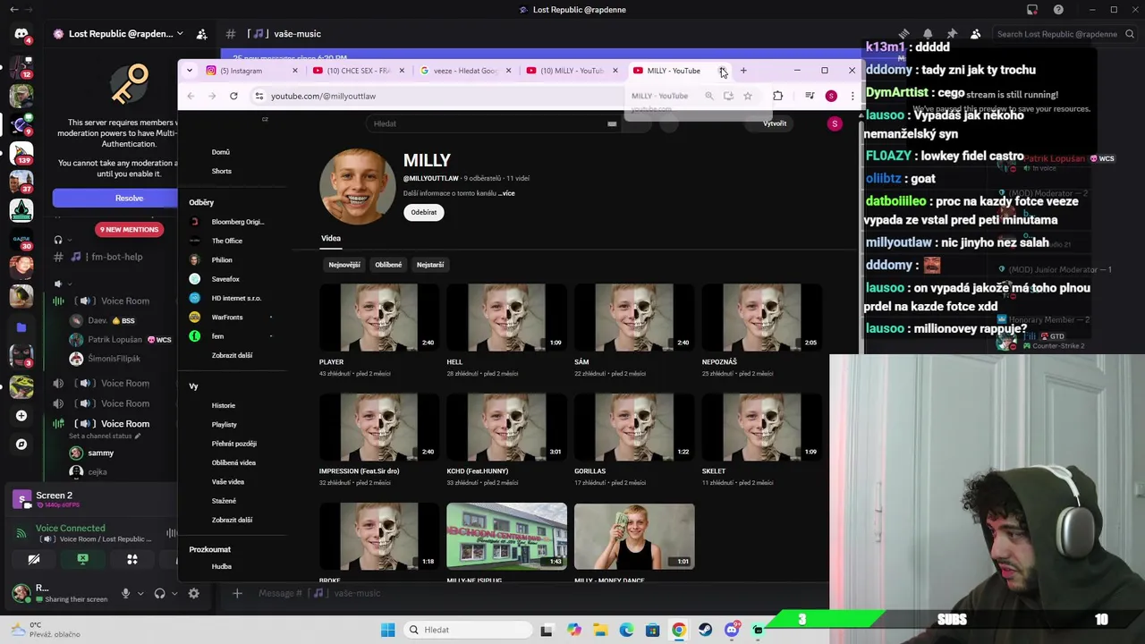The height and width of the screenshot is (644, 1145).
Task: Expand Zobrazit další under Vy section
Action: pyautogui.click(x=232, y=520)
